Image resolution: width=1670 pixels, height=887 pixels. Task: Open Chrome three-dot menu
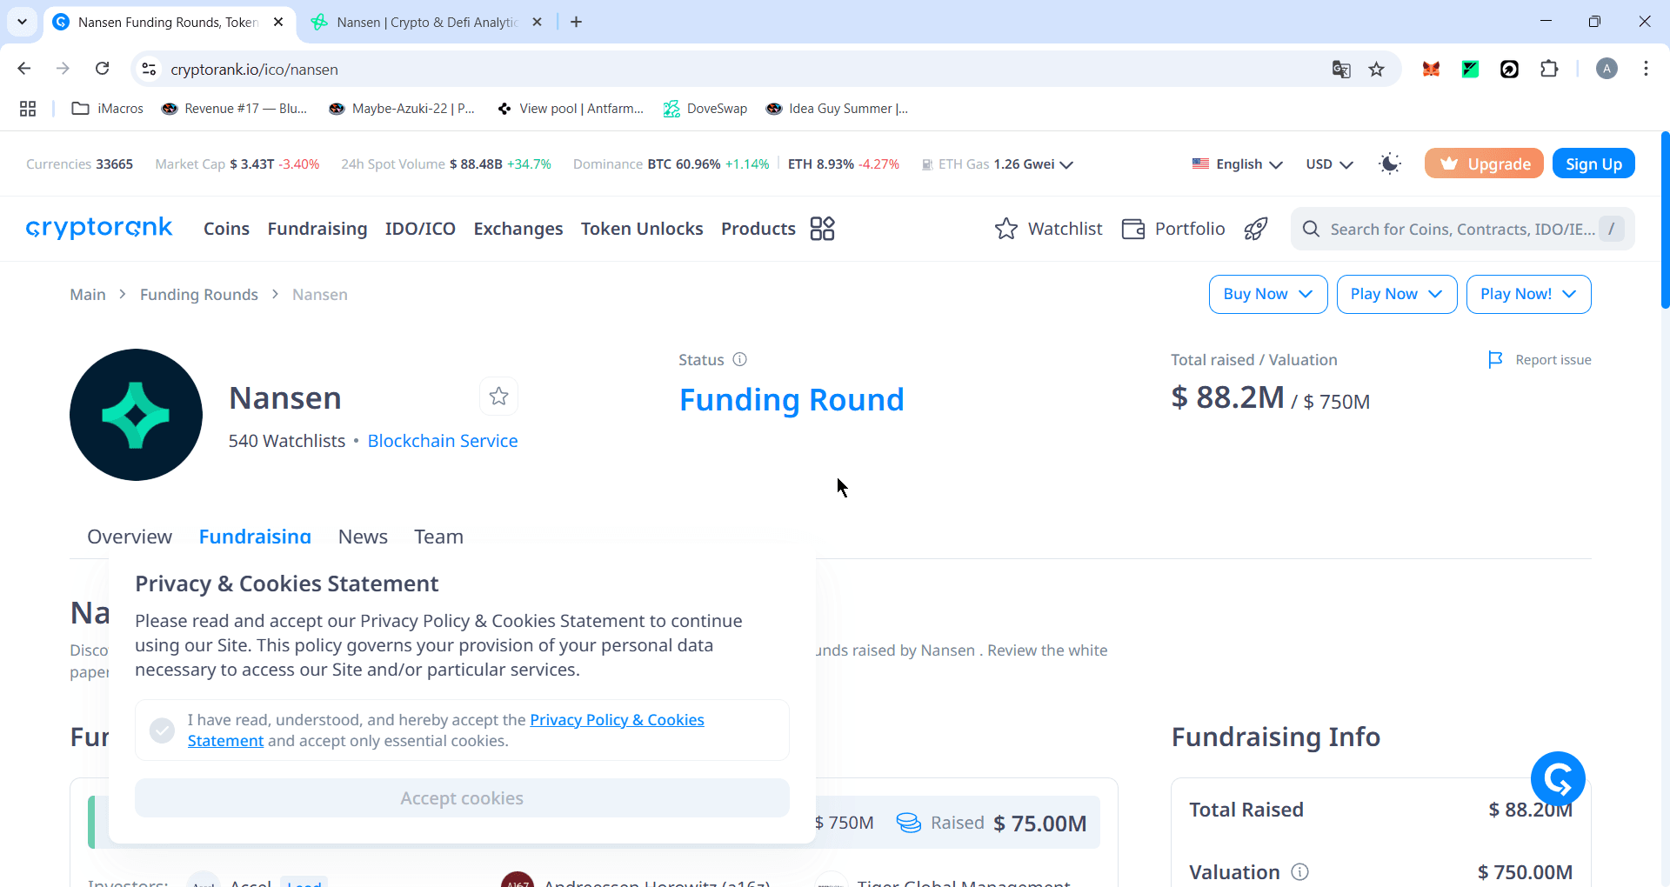click(1646, 69)
